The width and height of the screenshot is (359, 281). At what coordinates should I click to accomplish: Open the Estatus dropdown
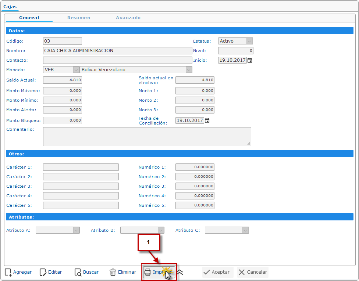click(249, 41)
